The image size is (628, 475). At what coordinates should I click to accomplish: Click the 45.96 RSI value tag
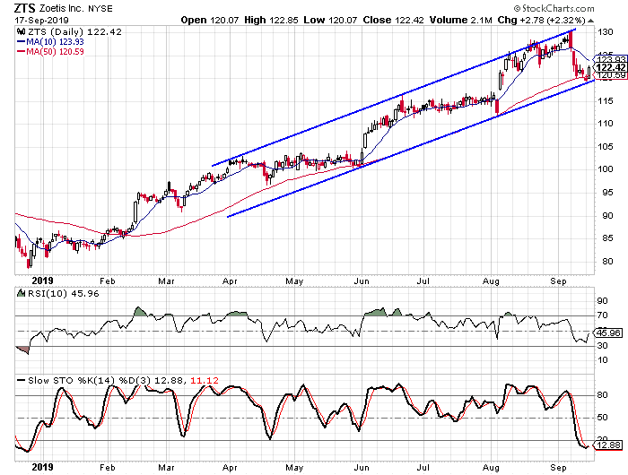[608, 333]
